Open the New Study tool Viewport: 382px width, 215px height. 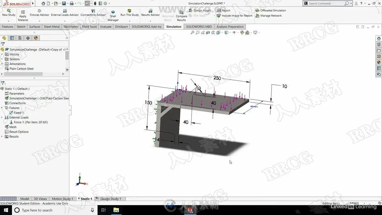pos(9,13)
